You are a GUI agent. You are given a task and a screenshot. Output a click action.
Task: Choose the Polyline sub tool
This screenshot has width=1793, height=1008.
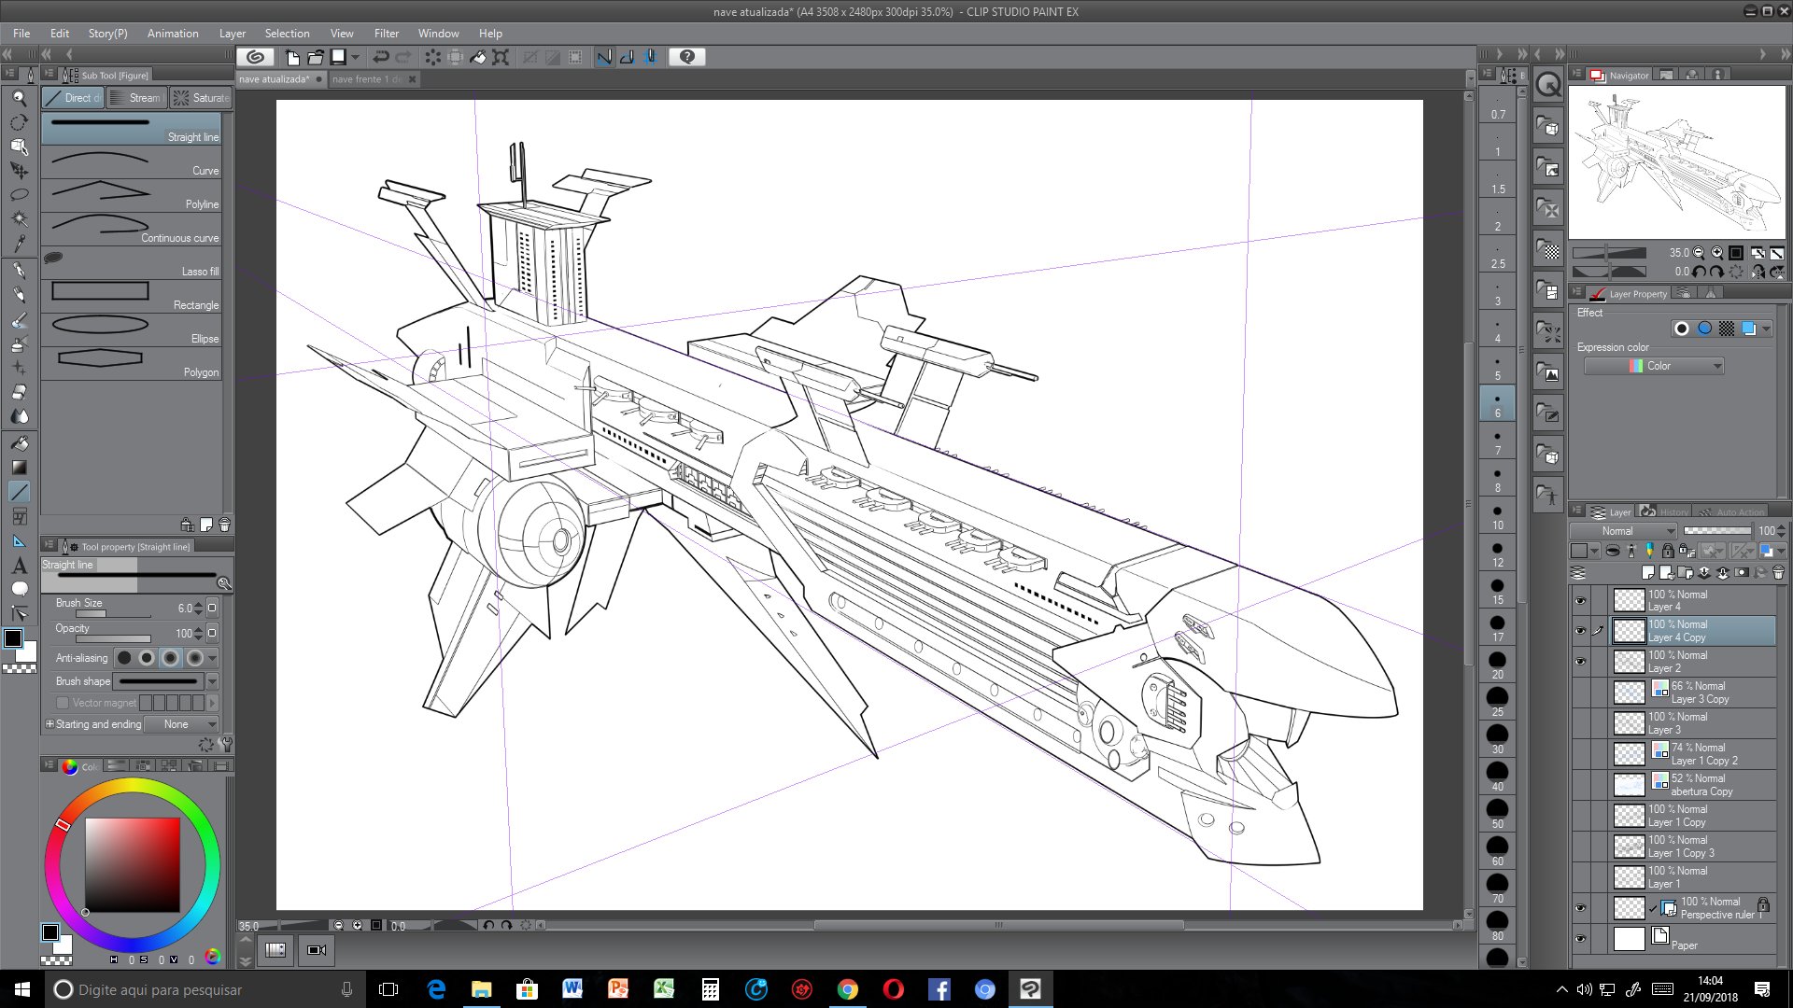tap(132, 196)
